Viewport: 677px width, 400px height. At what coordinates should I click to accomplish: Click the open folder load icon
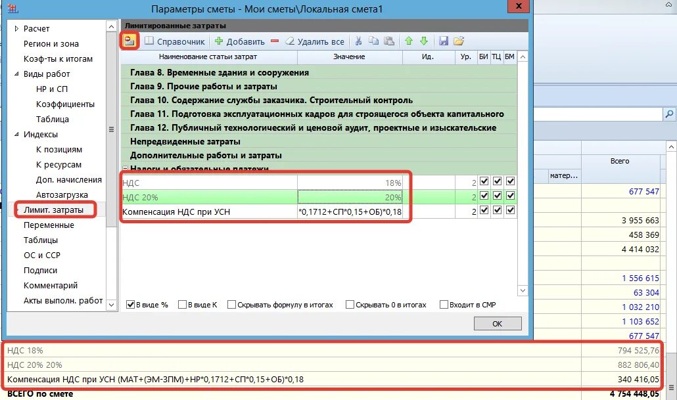pyautogui.click(x=459, y=41)
